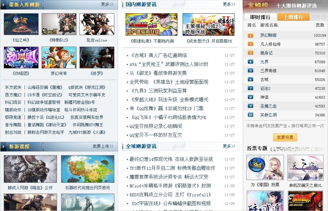328x211 pixels.
Task: Open news 魔兽首席系统设计师专访
Action: [x=169, y=177]
